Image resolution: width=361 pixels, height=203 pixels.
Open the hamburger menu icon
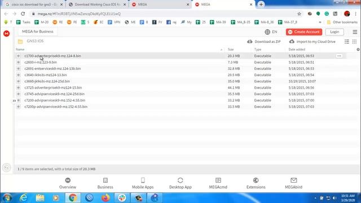355,32
